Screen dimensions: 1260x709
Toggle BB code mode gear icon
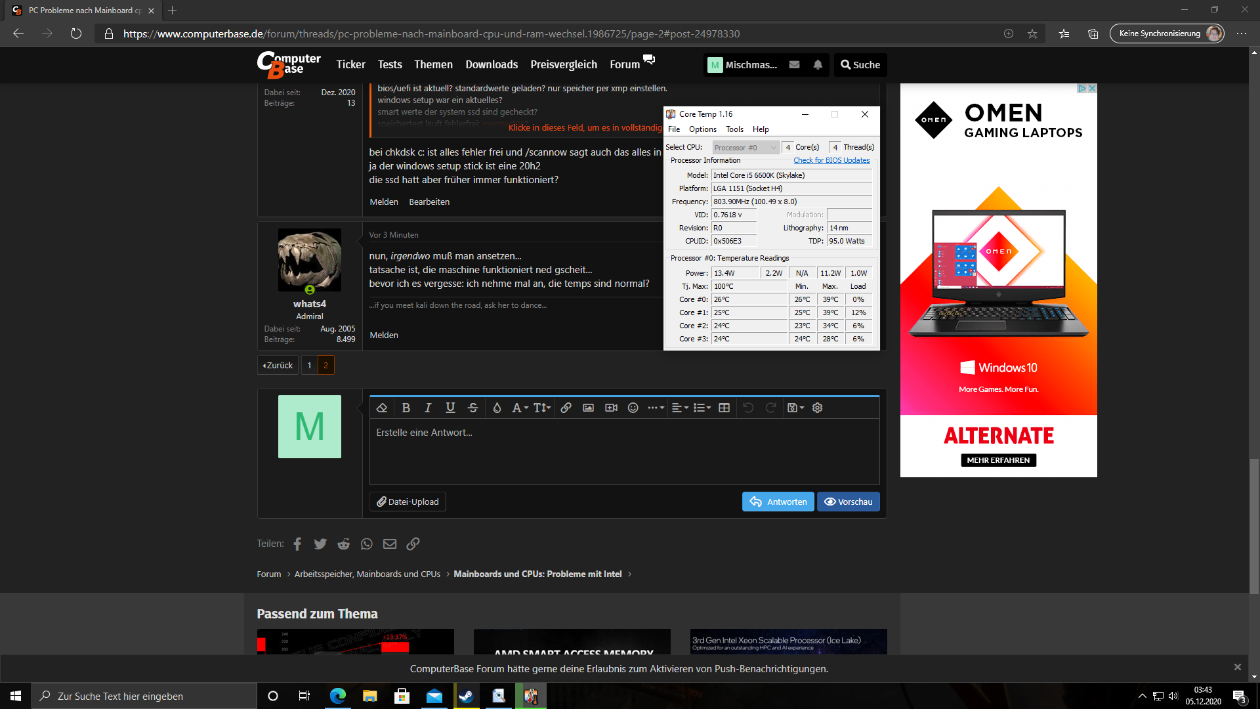(817, 408)
